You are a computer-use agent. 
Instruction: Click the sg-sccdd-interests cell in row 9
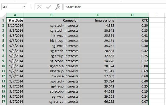tap(51, 61)
